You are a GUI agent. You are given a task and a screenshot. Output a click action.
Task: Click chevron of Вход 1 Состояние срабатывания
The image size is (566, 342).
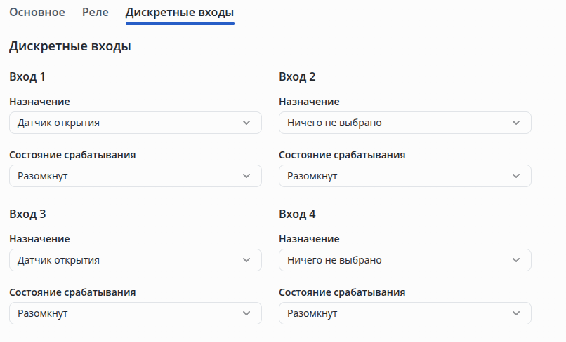click(x=246, y=176)
